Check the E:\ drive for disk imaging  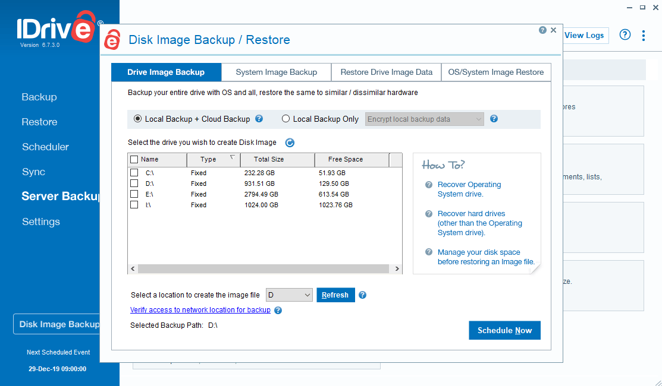pyautogui.click(x=134, y=194)
